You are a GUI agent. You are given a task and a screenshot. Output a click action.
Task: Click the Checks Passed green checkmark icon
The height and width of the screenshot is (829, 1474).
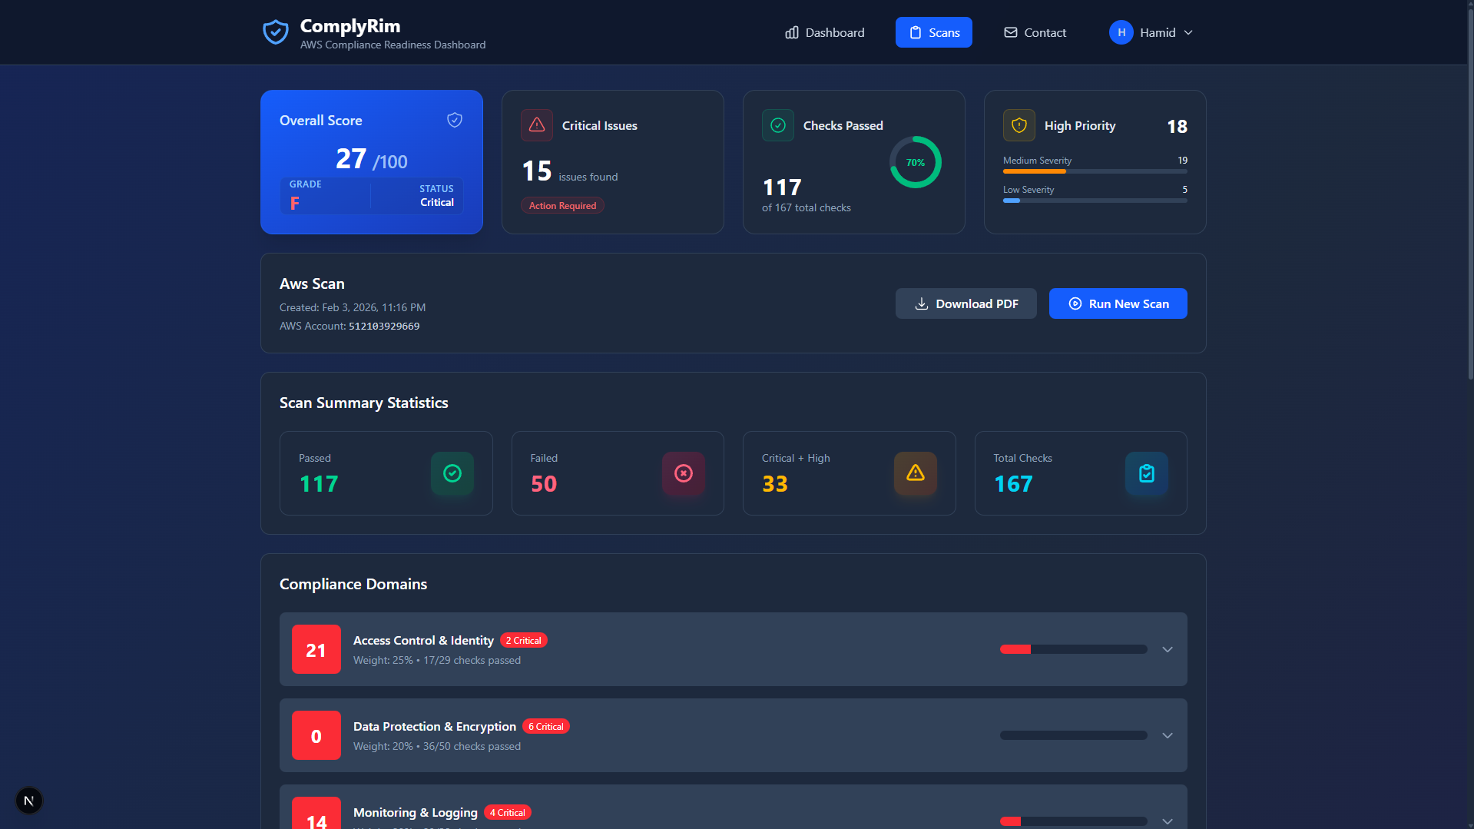[x=777, y=125]
